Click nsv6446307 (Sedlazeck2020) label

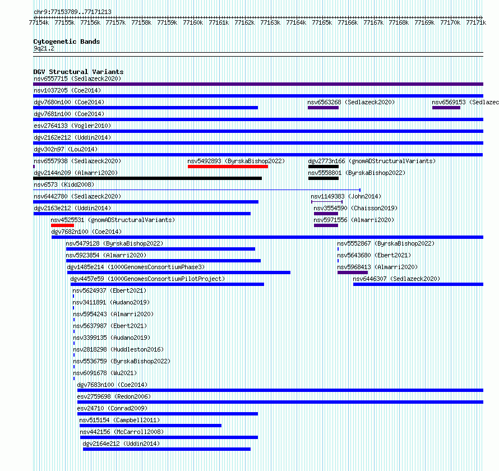click(396, 279)
